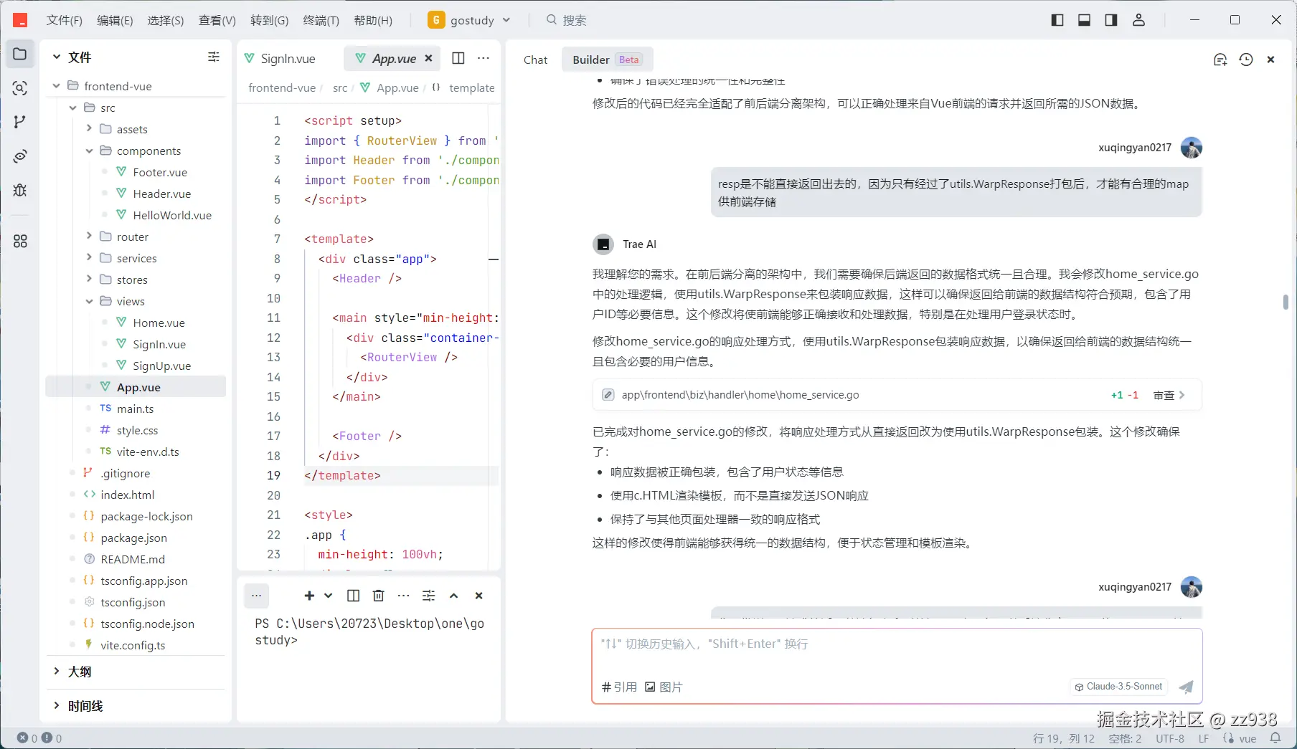Review changes with 审查 button
1297x749 pixels.
(1169, 395)
